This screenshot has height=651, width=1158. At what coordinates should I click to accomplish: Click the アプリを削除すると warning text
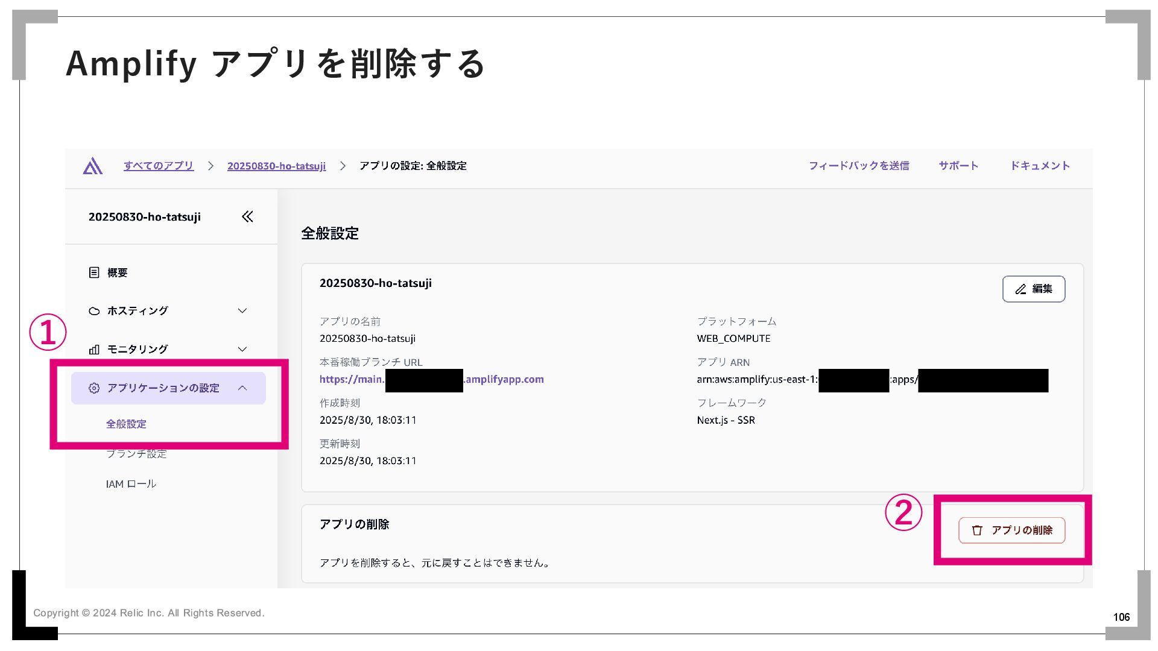[x=434, y=563]
